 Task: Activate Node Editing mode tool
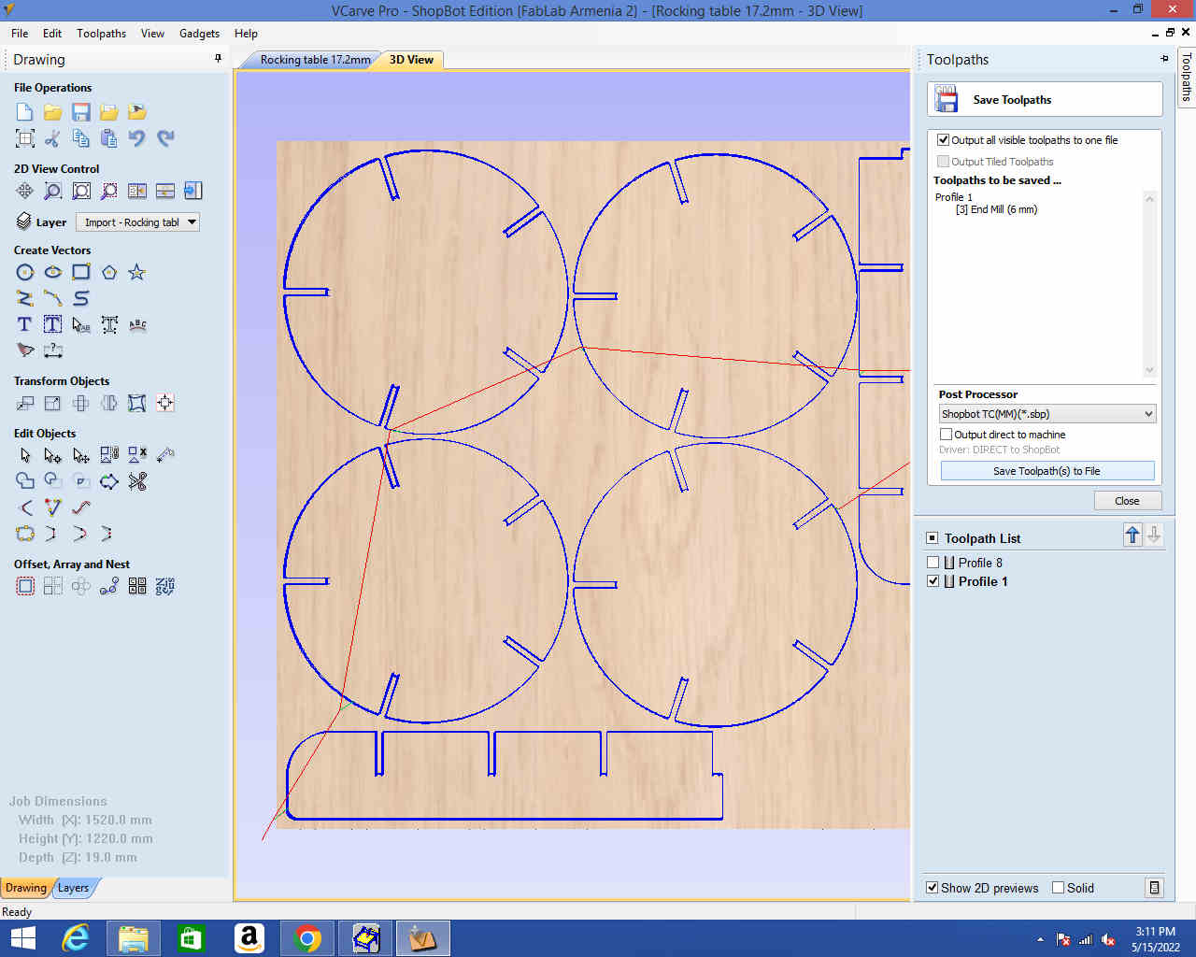pos(53,455)
